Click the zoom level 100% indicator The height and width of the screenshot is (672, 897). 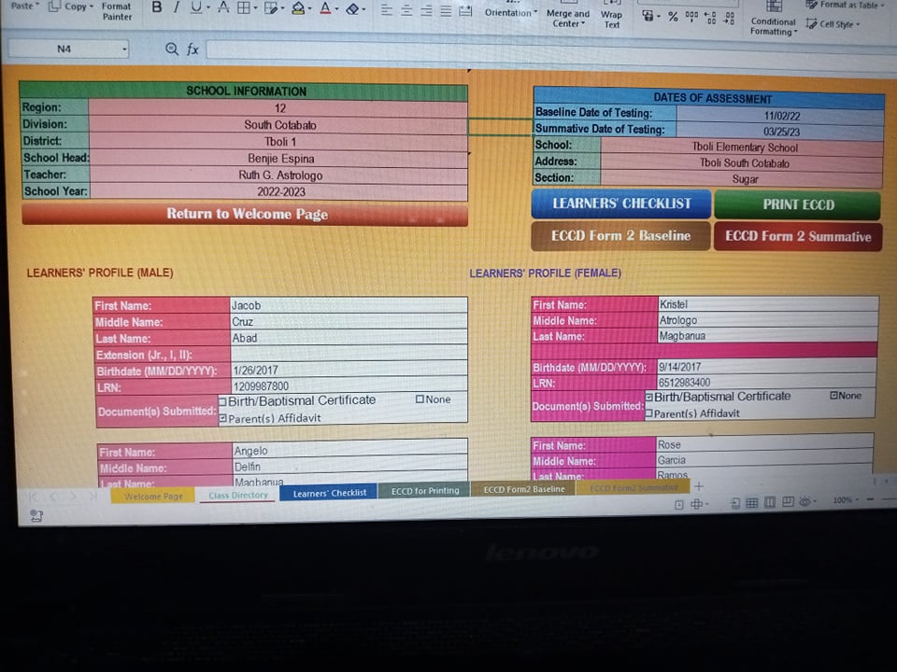(x=842, y=500)
